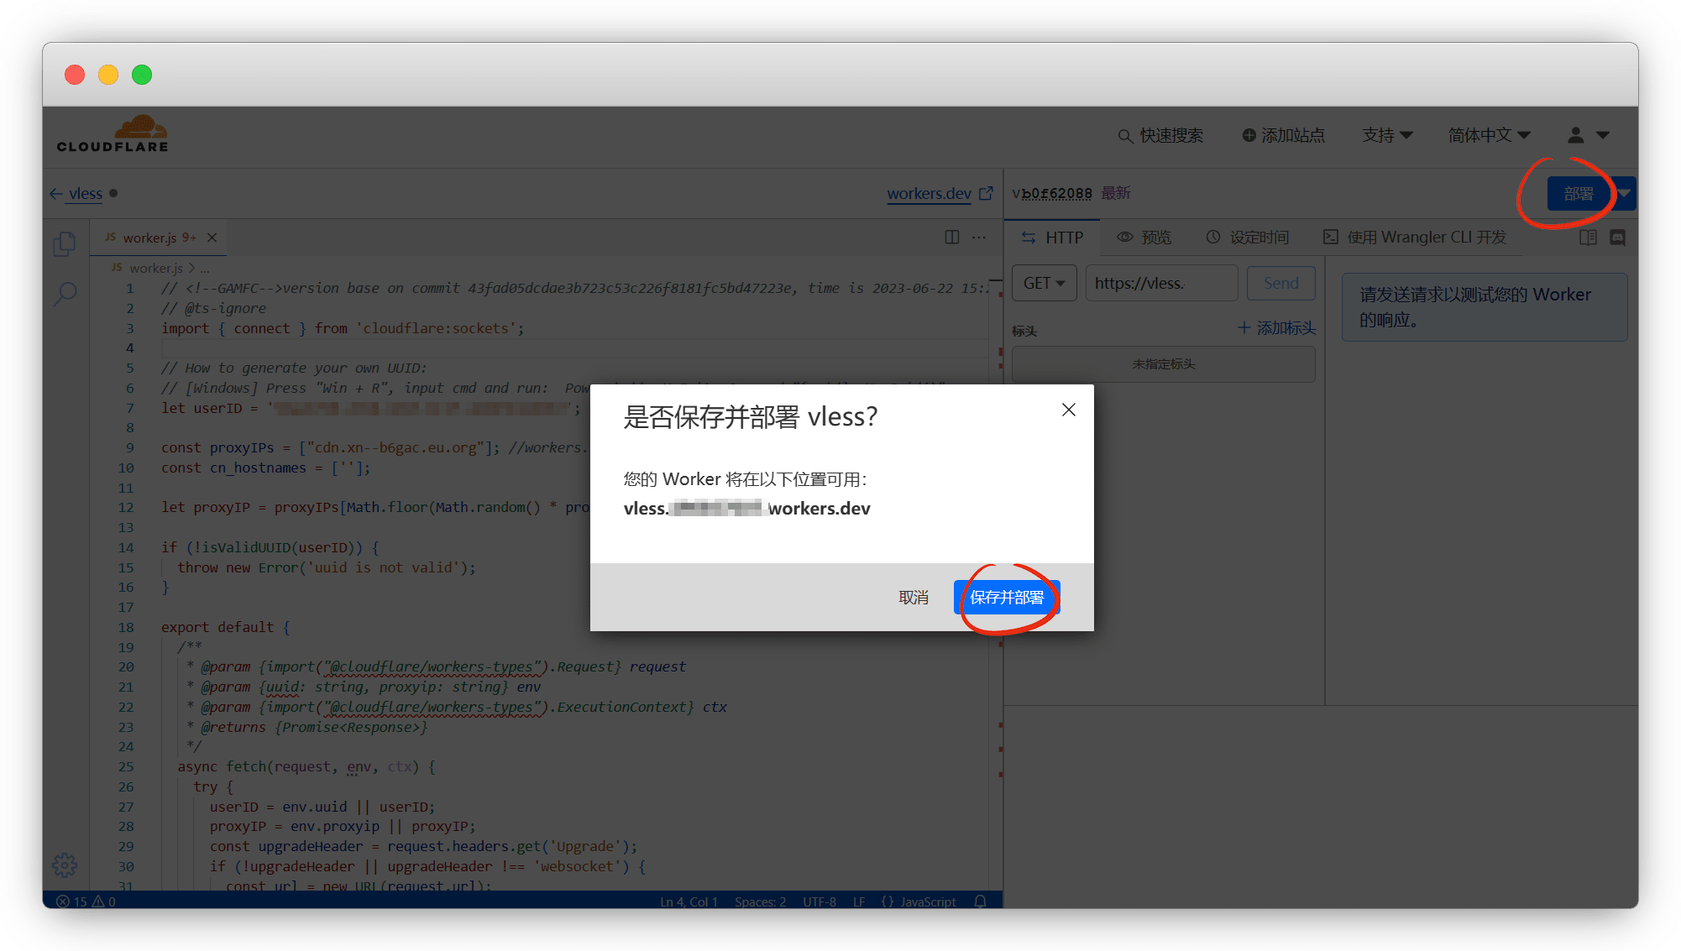Click the plus icon for adding header
1681x951 pixels.
tap(1244, 328)
